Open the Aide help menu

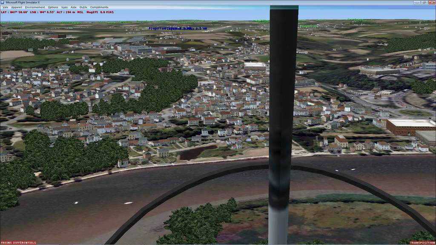tap(74, 7)
